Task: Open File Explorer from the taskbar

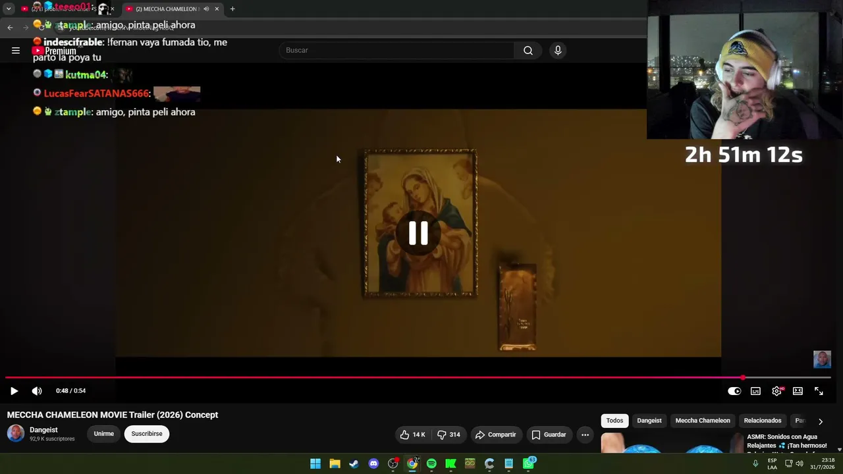Action: pyautogui.click(x=335, y=463)
